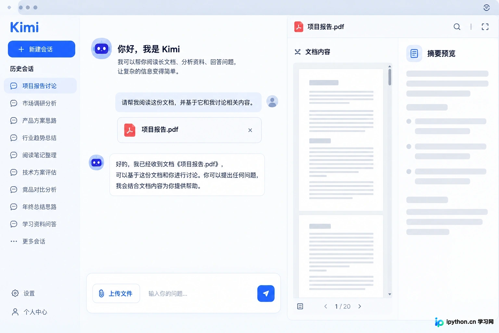The width and height of the screenshot is (499, 333).
Task: Open the 行业趋势总结 conversation
Action: [x=40, y=138]
